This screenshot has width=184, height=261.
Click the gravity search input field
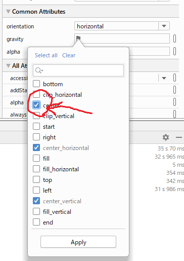[78, 70]
